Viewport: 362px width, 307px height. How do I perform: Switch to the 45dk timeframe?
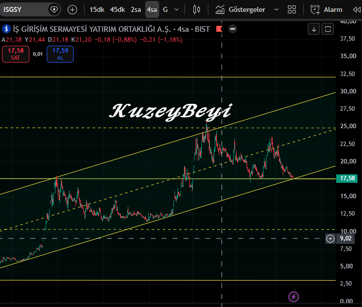tap(117, 10)
